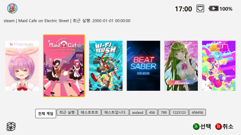Open the 테스트입니다. category tab
The image size is (241, 135).
pyautogui.click(x=115, y=112)
